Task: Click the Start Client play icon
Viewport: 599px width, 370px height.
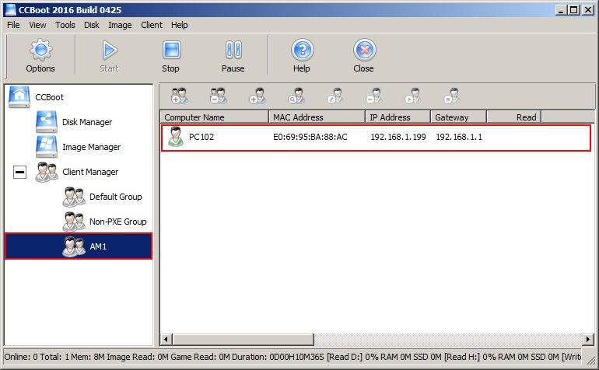Action: [413, 96]
